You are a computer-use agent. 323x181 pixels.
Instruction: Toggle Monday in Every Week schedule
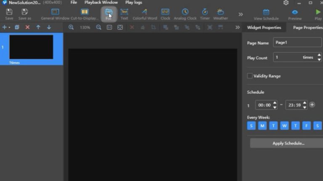[262, 126]
